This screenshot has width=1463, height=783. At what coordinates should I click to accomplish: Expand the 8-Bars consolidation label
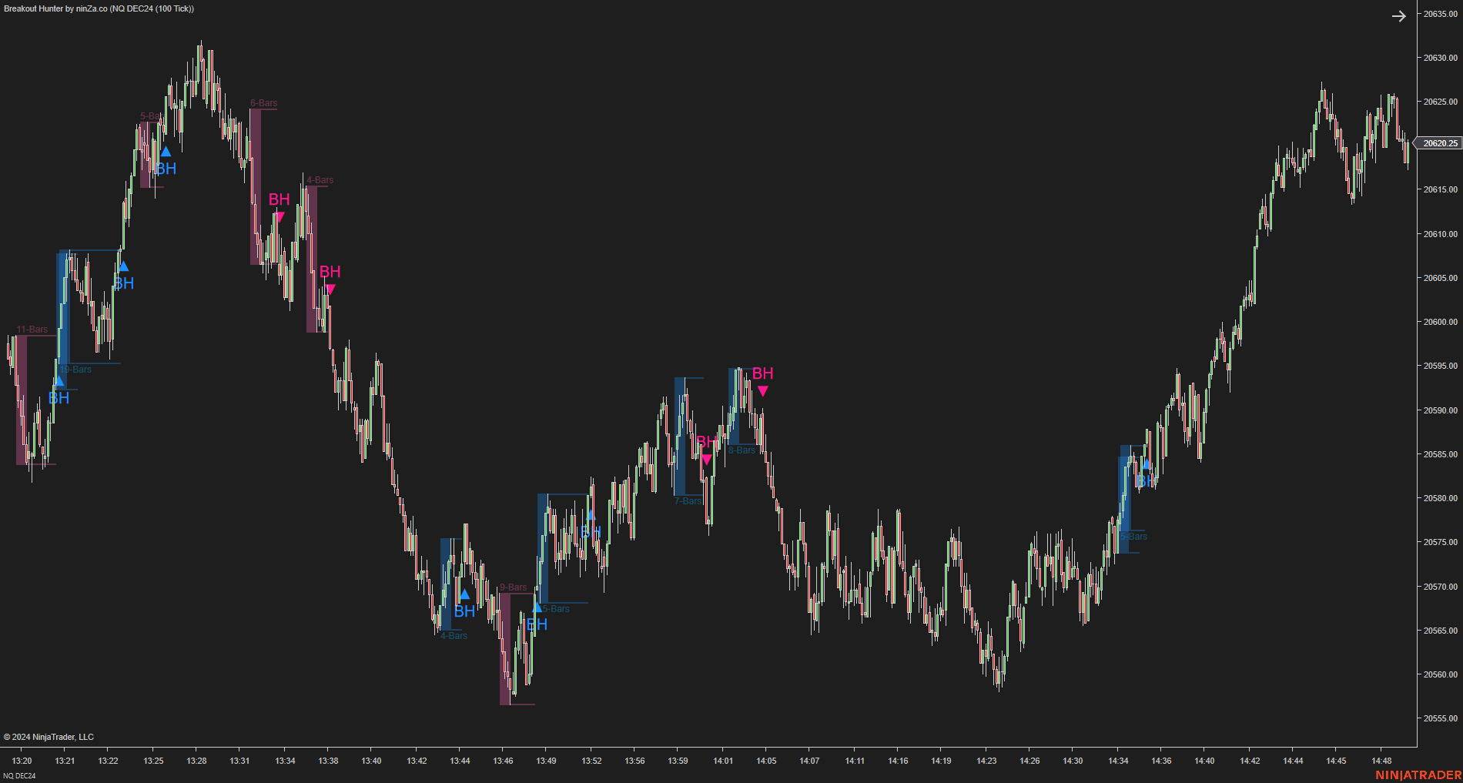[x=742, y=450]
